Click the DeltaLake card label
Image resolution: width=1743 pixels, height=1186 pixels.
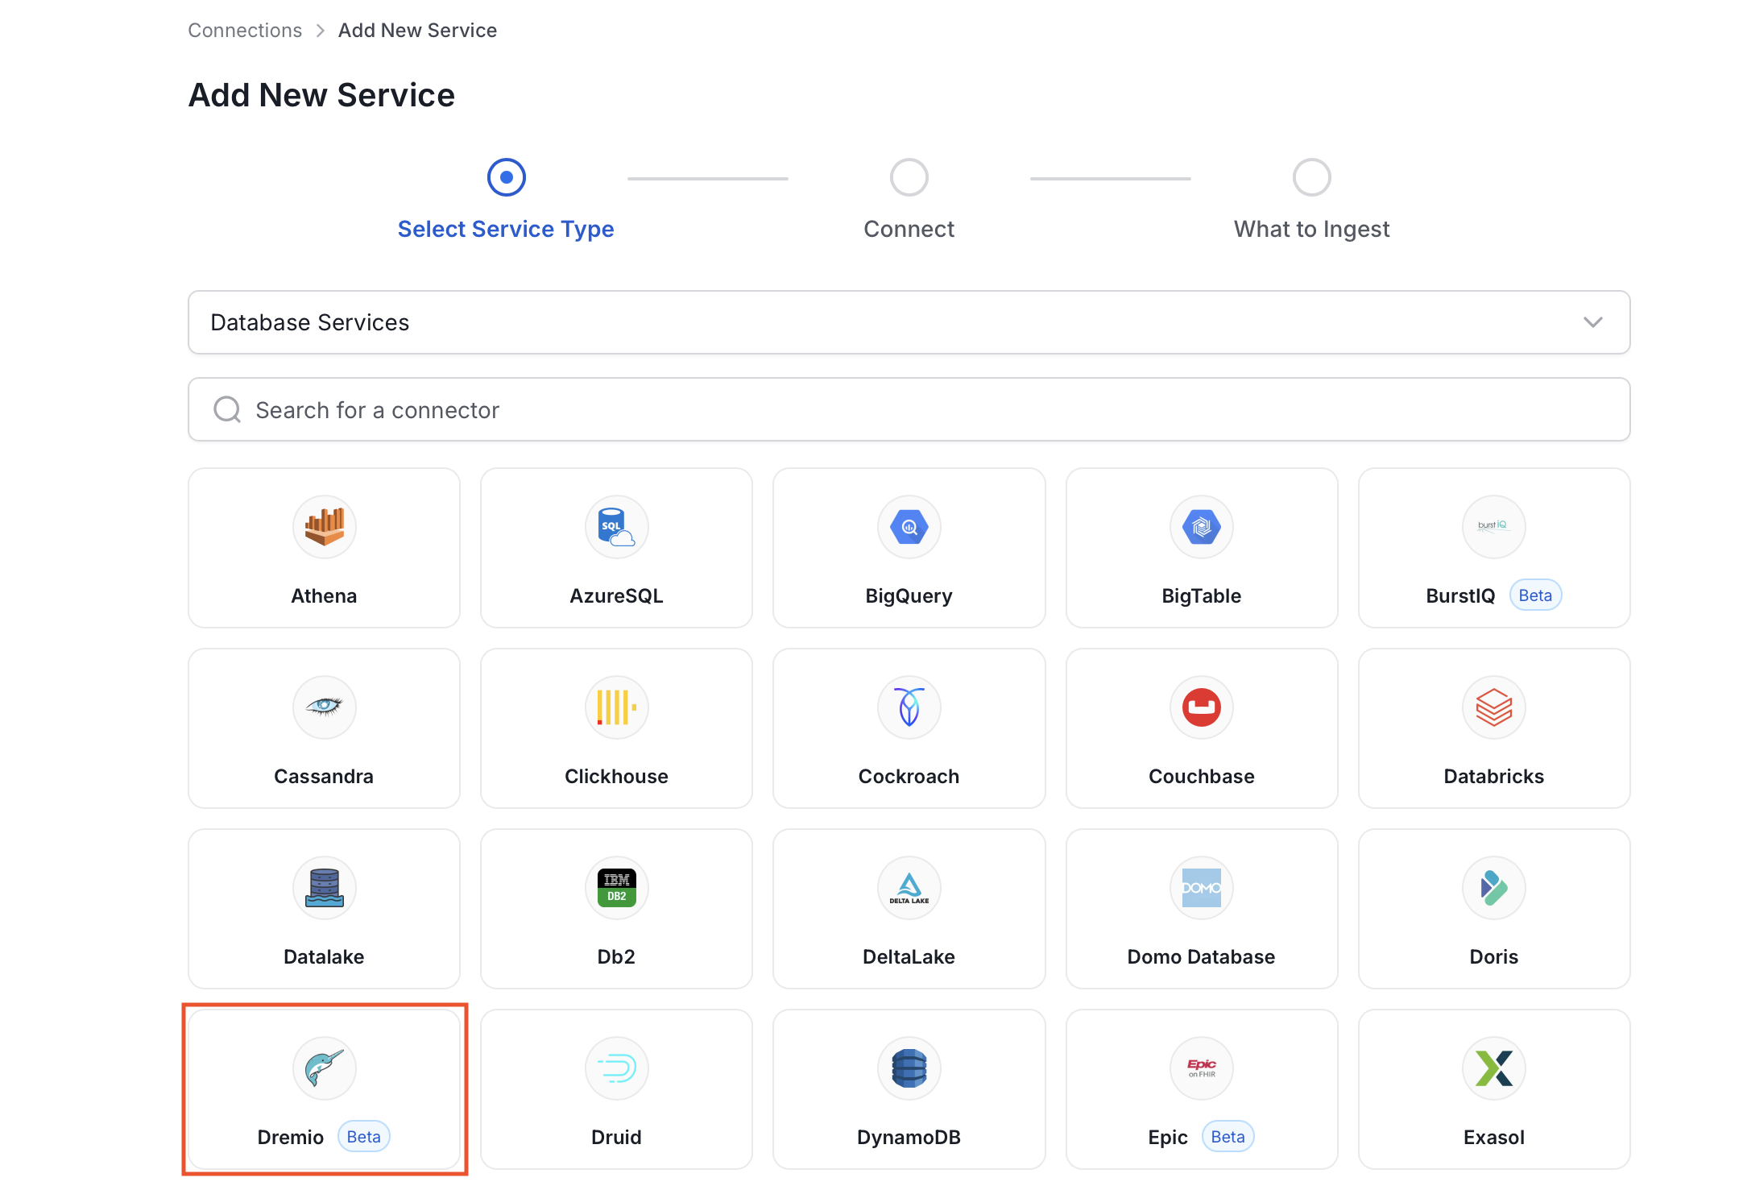pyautogui.click(x=909, y=957)
